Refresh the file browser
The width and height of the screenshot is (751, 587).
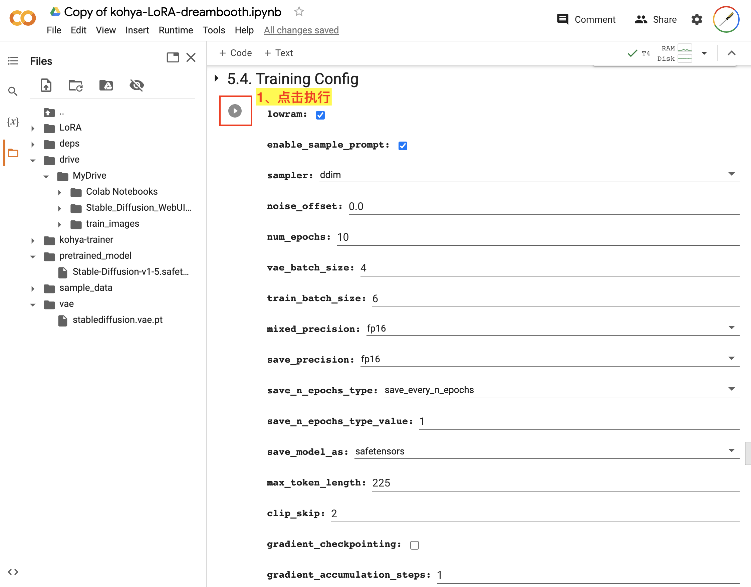click(76, 85)
